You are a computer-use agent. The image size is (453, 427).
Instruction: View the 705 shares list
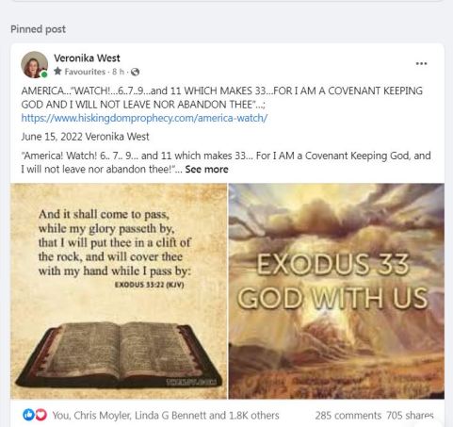(410, 416)
